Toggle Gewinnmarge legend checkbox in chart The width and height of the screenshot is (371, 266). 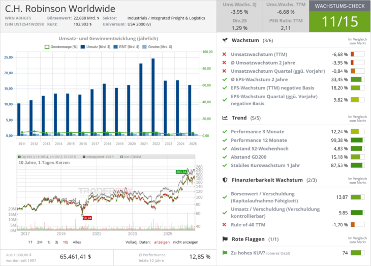pos(47,47)
